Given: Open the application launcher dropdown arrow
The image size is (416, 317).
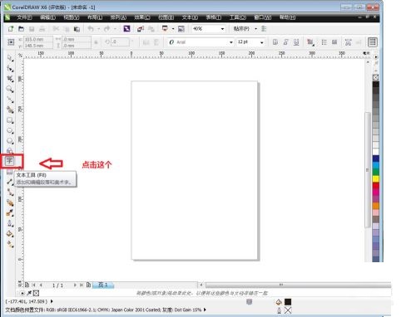Looking at the screenshot, I should [173, 29].
